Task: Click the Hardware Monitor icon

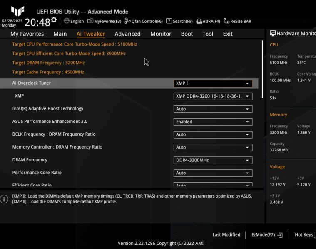Action: point(272,33)
